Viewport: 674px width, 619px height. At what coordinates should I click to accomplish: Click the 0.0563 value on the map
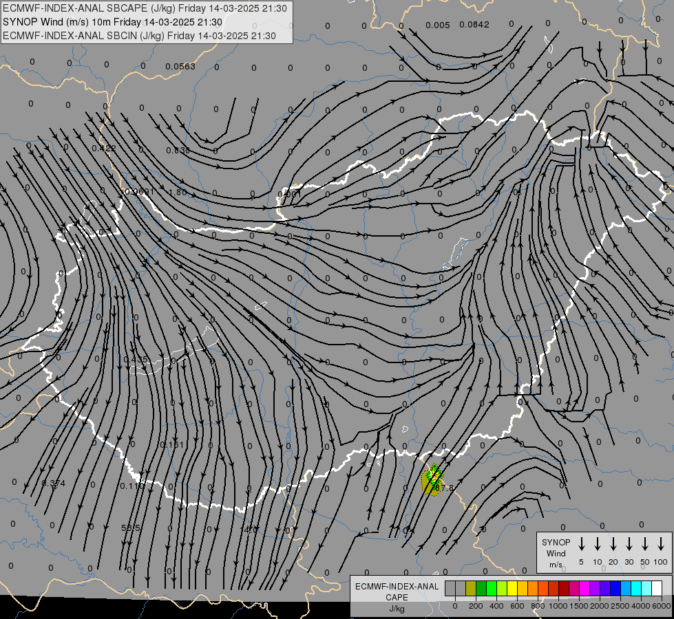pos(180,66)
